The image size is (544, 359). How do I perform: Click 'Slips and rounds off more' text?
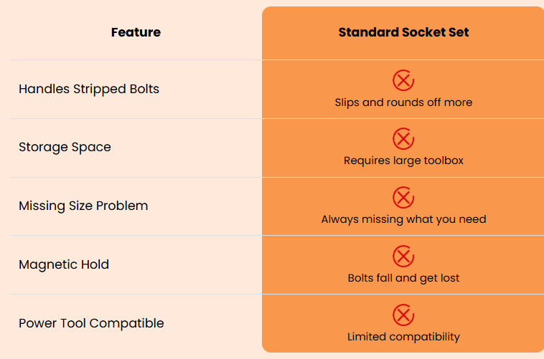pyautogui.click(x=403, y=102)
